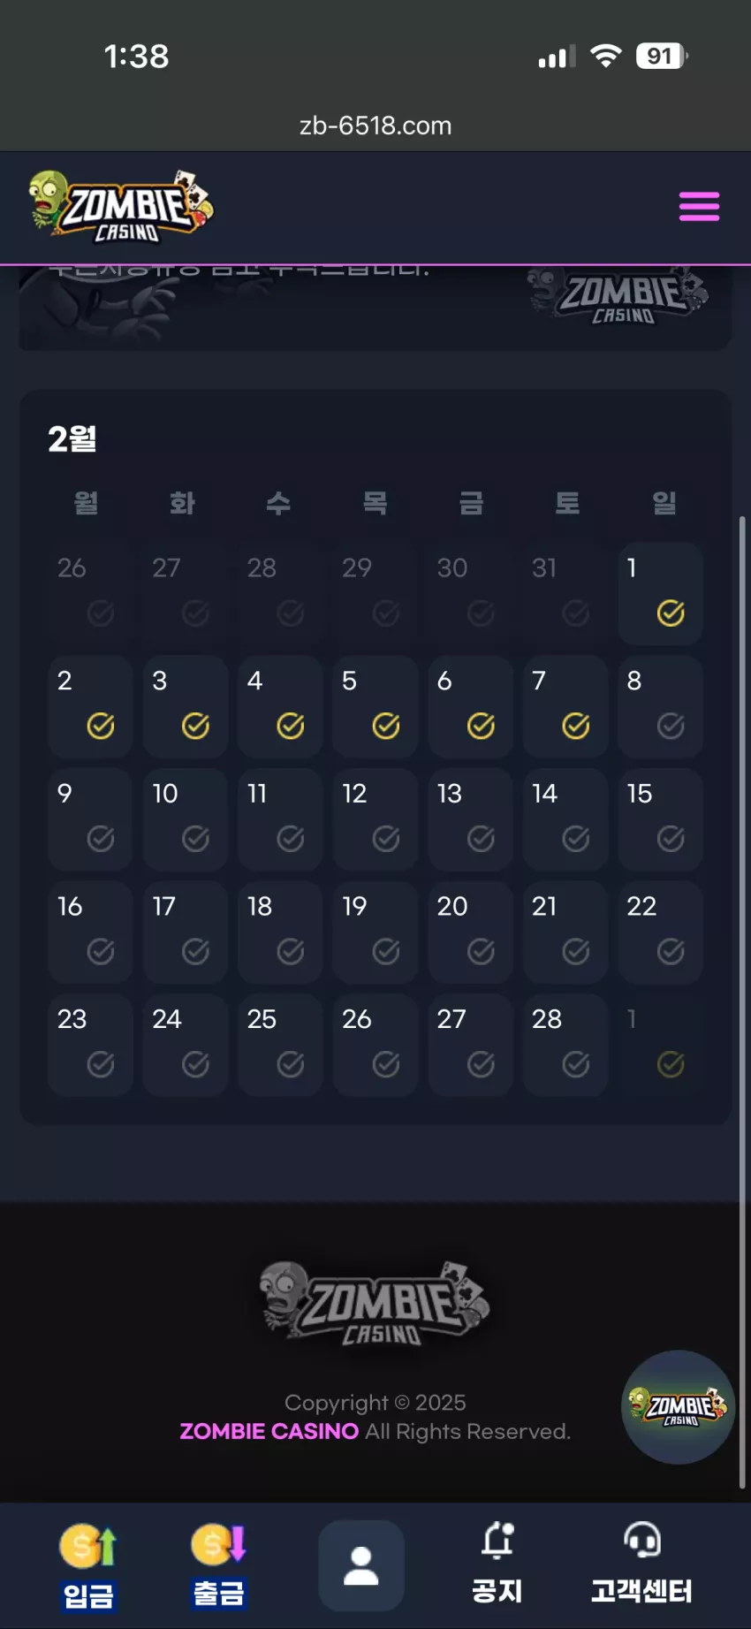
Task: Select calendar day 12
Action: pyautogui.click(x=375, y=819)
